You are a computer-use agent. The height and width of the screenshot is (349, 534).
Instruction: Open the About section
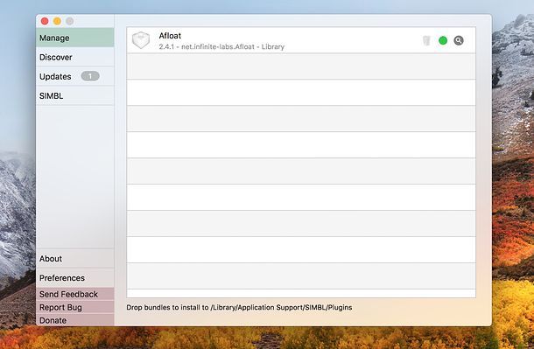[75, 259]
